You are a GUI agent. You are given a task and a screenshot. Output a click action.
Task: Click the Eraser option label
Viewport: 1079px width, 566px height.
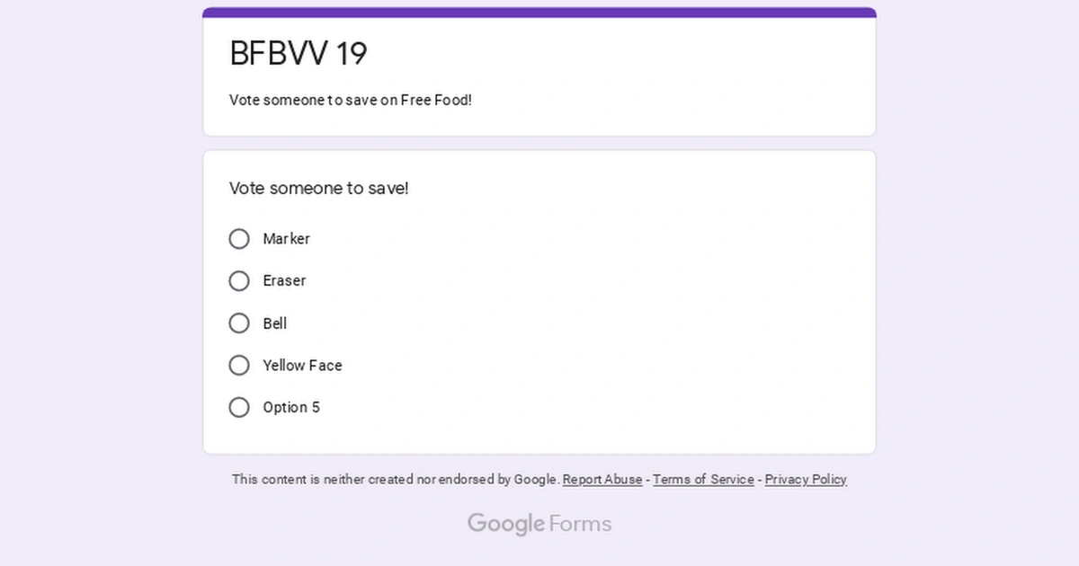point(284,280)
